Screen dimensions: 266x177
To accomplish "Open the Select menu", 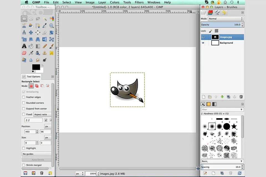I will pyautogui.click(x=66, y=2).
